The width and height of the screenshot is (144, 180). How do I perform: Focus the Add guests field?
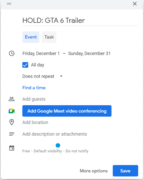point(34,99)
